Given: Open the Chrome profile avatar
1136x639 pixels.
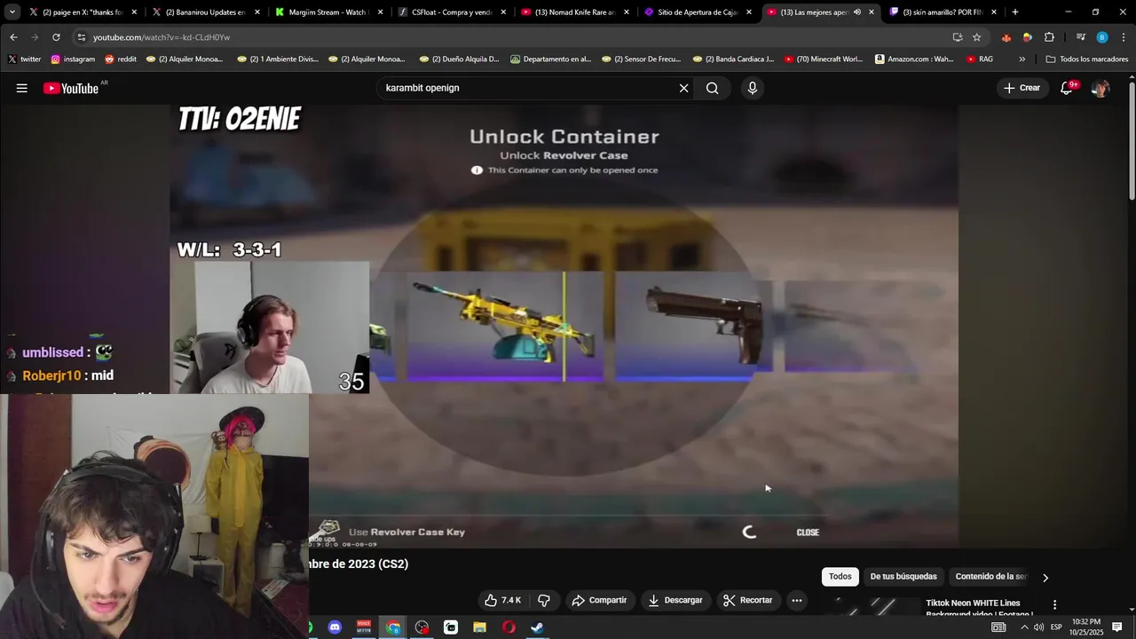Looking at the screenshot, I should (x=1101, y=37).
